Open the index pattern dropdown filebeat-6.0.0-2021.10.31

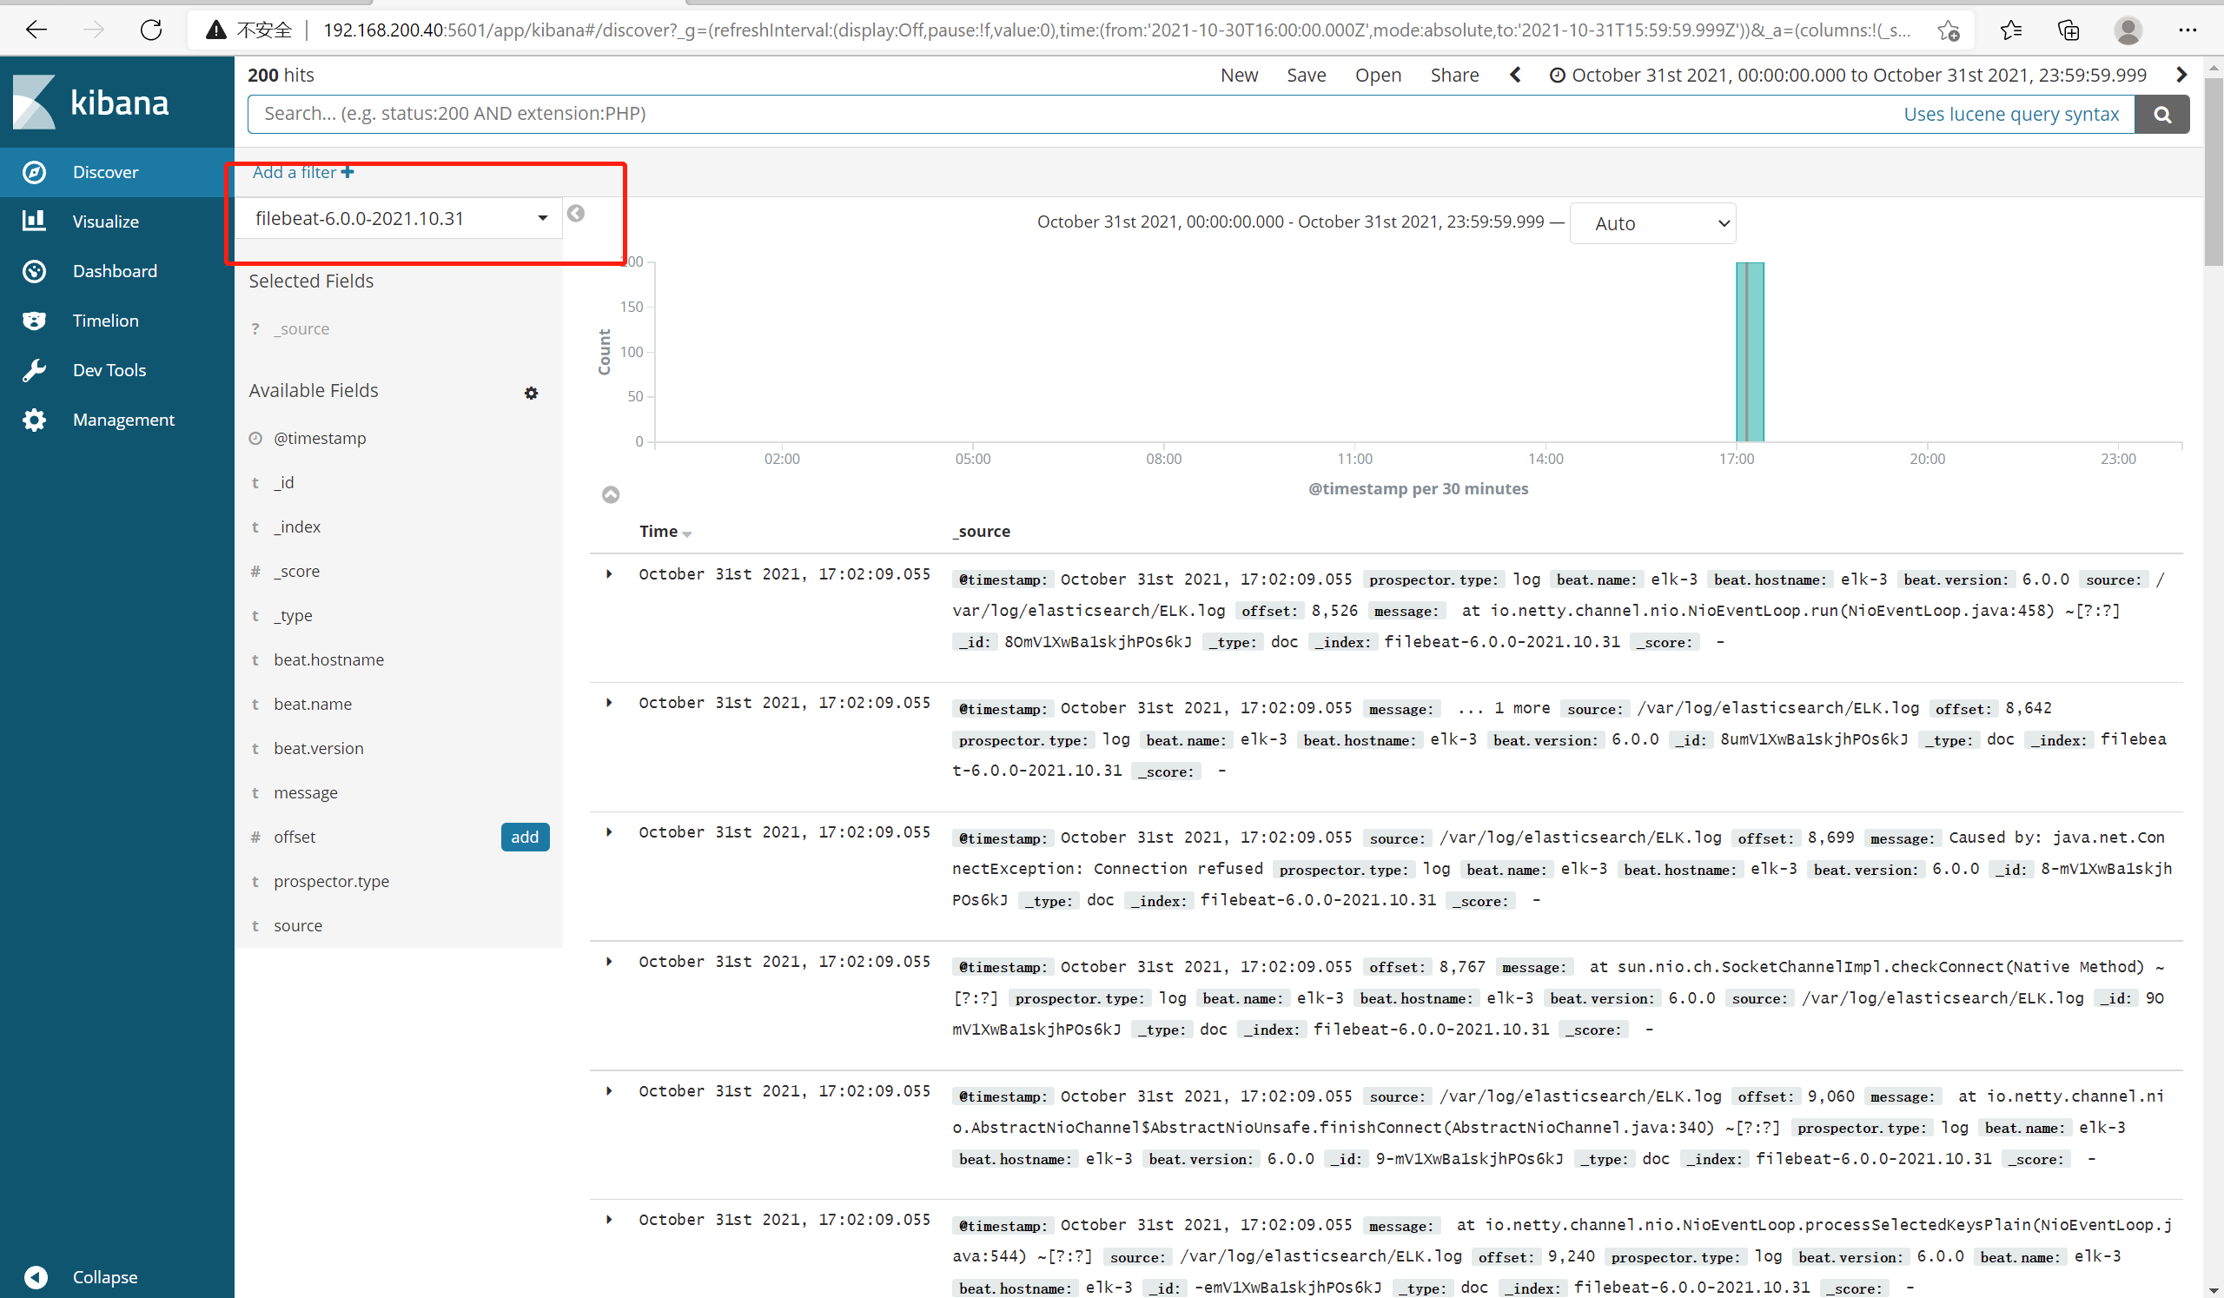pyautogui.click(x=399, y=218)
